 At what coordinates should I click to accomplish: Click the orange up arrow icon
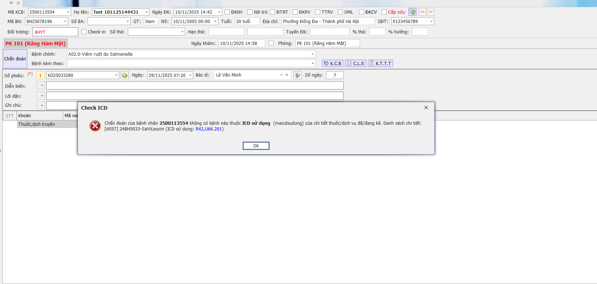423,12
